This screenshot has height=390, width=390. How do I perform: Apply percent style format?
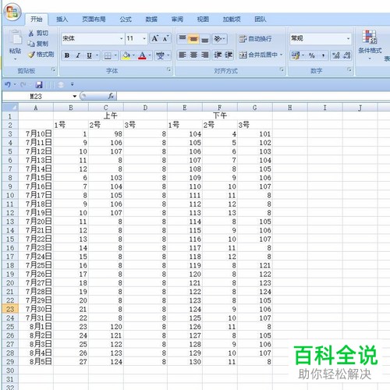(x=312, y=55)
